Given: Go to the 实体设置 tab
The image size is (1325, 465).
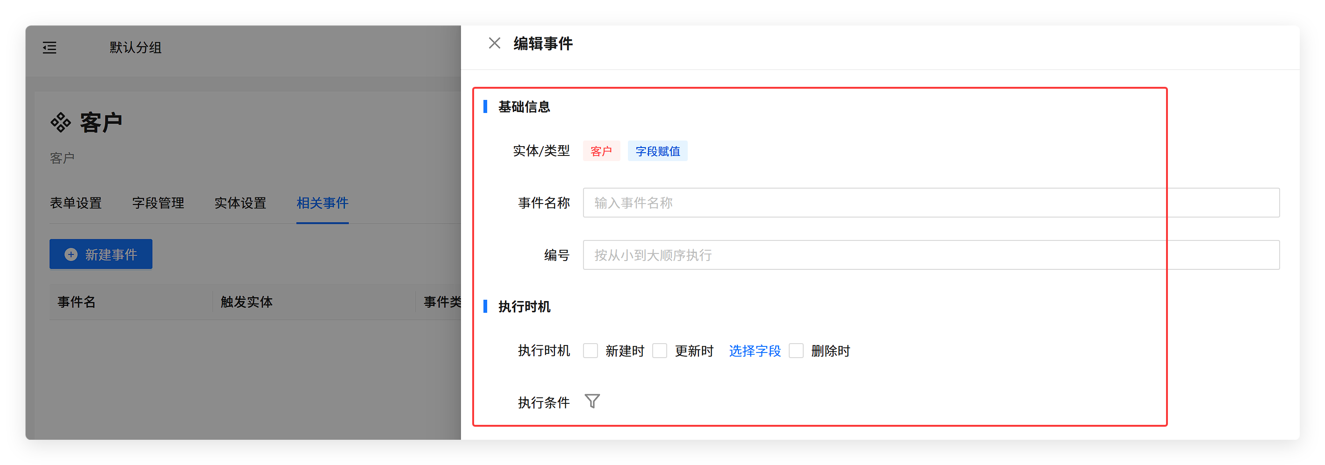Looking at the screenshot, I should pos(240,203).
